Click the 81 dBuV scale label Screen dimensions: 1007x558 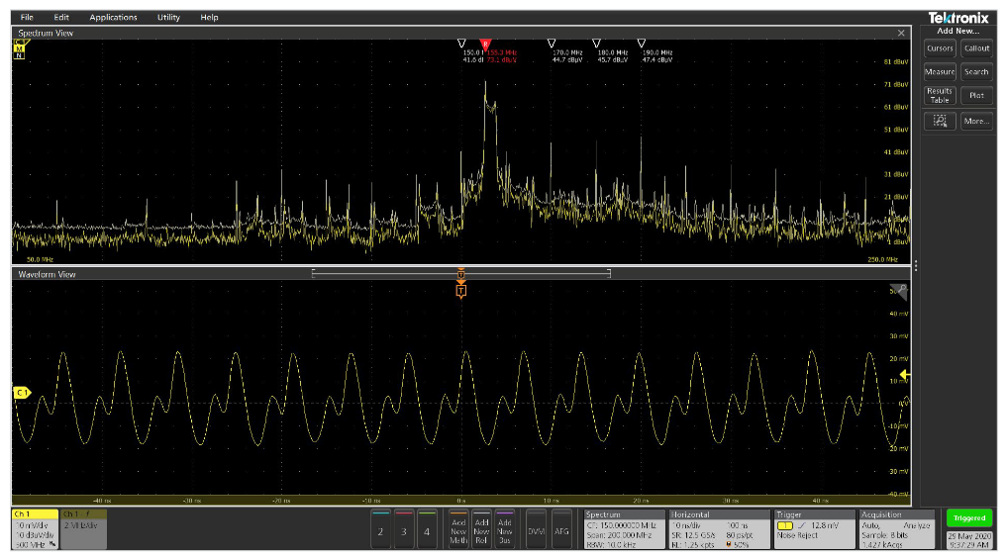(x=896, y=62)
